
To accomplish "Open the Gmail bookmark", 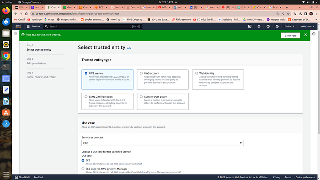I will [20, 20].
